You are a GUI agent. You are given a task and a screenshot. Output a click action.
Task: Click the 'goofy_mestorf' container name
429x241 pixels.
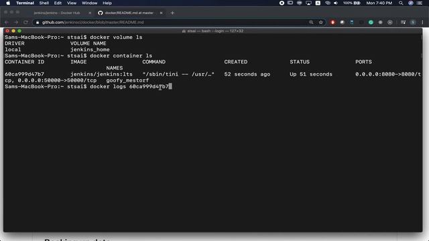pos(127,80)
